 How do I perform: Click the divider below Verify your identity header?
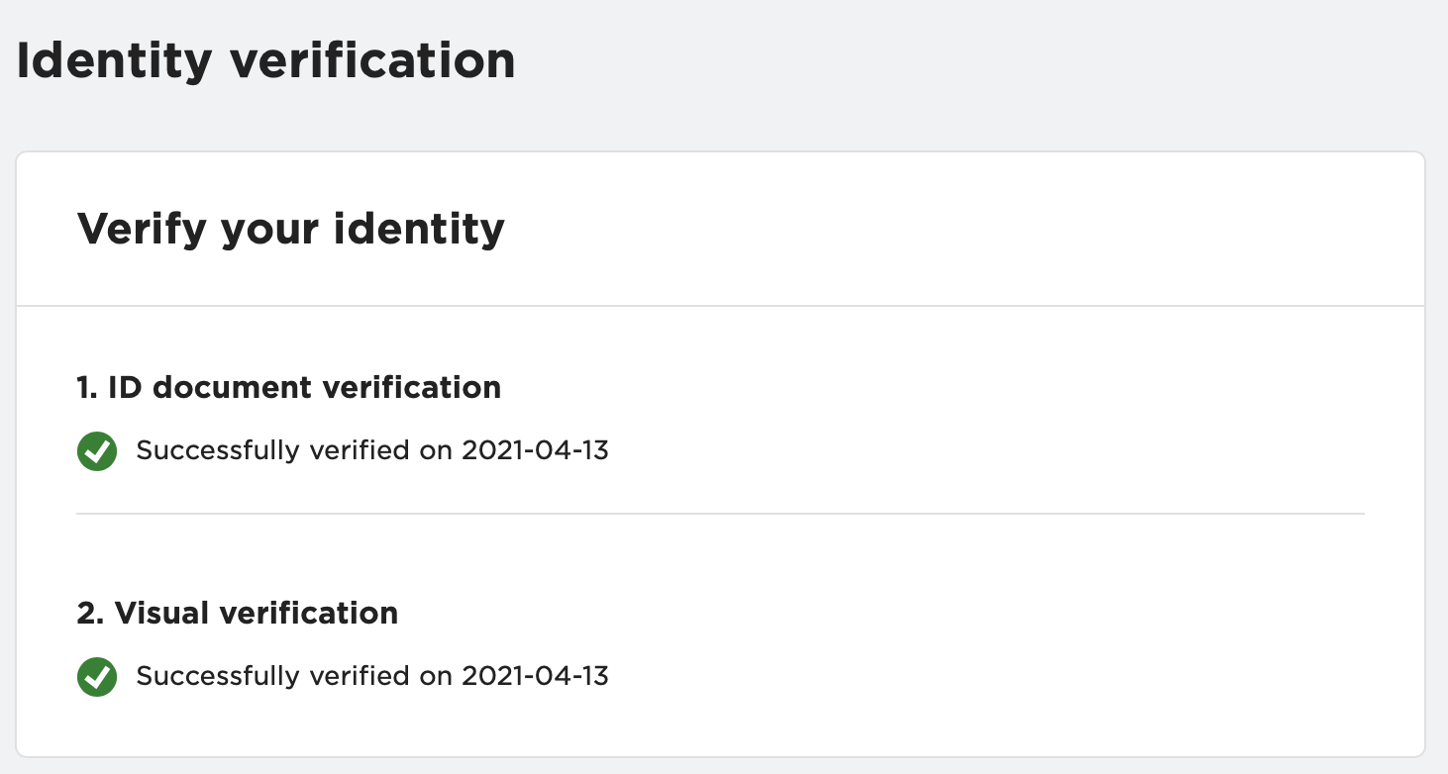pos(720,306)
